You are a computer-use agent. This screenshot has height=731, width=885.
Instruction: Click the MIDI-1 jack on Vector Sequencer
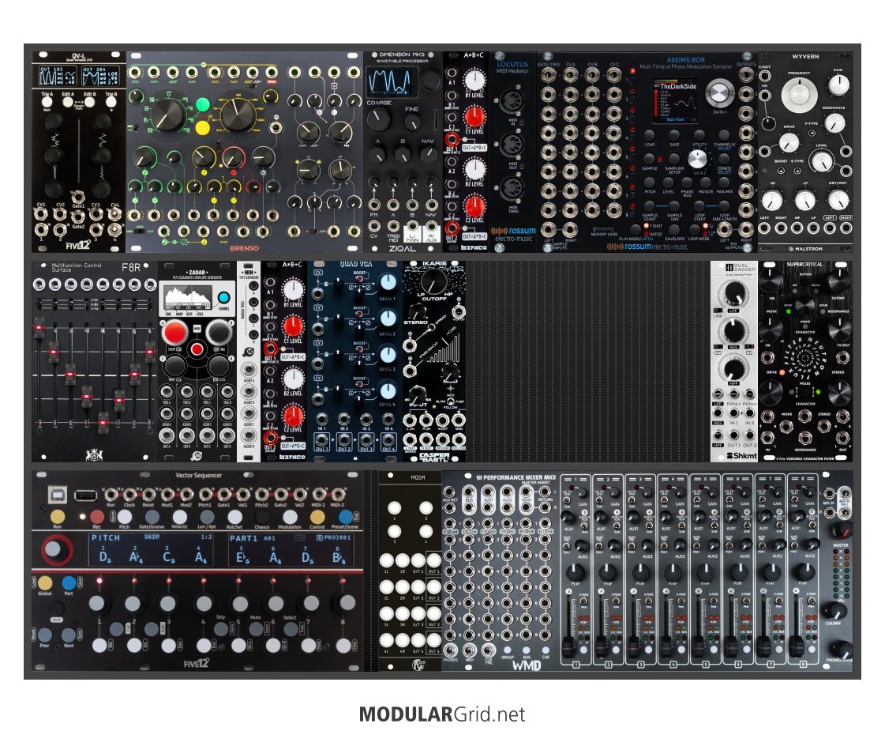[320, 494]
